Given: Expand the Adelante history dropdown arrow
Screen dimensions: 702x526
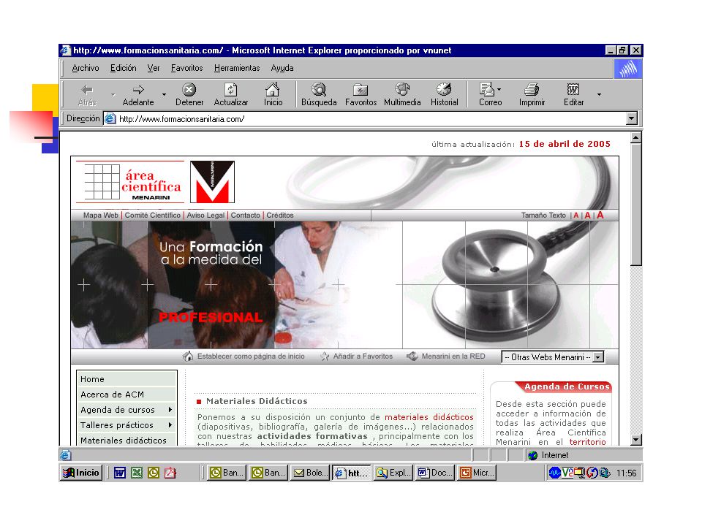Looking at the screenshot, I should pos(164,95).
